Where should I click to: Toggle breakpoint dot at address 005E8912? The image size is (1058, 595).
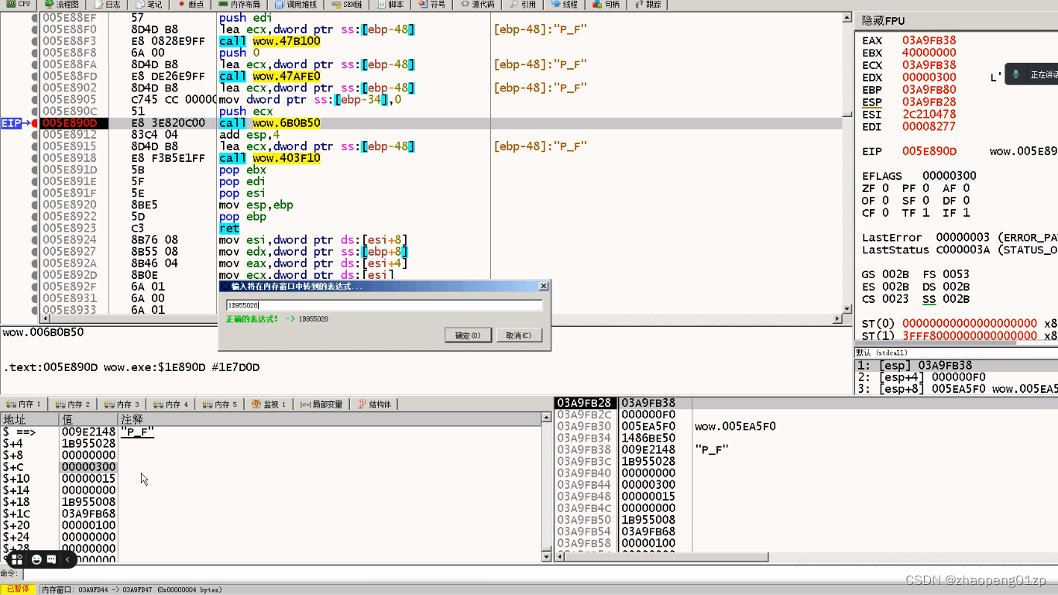click(x=35, y=135)
